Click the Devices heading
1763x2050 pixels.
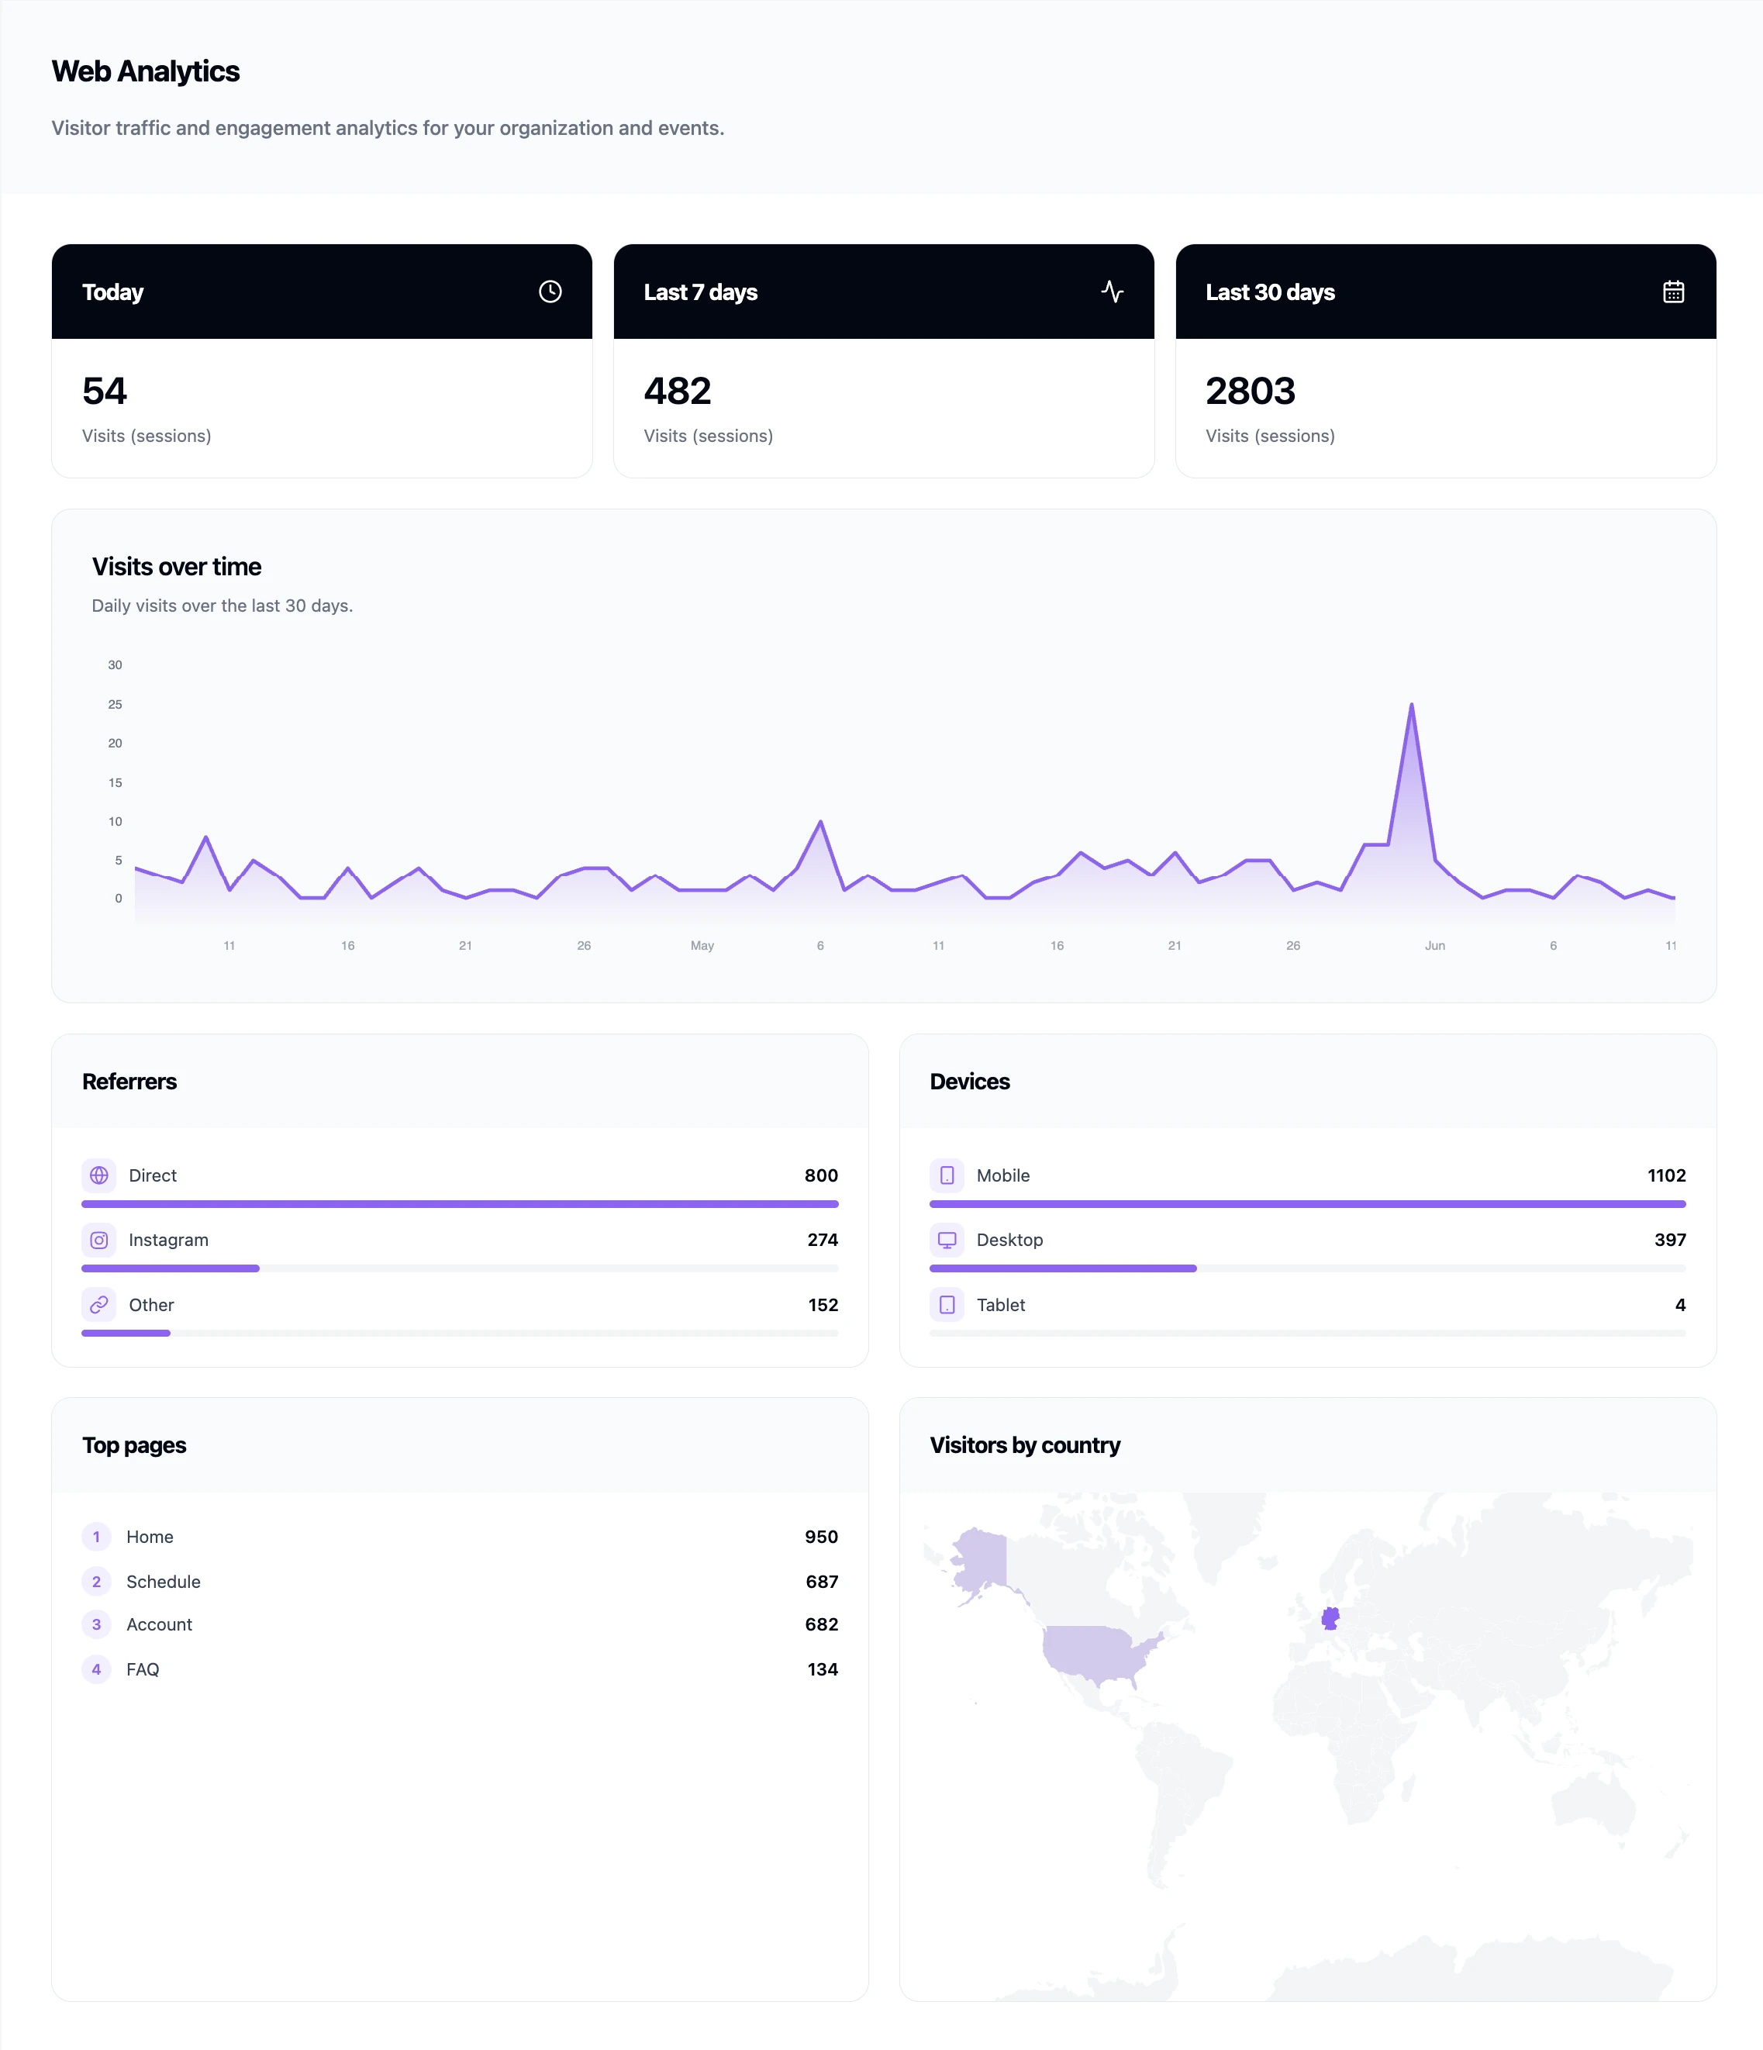(970, 1082)
